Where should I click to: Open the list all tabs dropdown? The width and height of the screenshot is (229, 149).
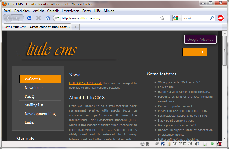(x=224, y=27)
